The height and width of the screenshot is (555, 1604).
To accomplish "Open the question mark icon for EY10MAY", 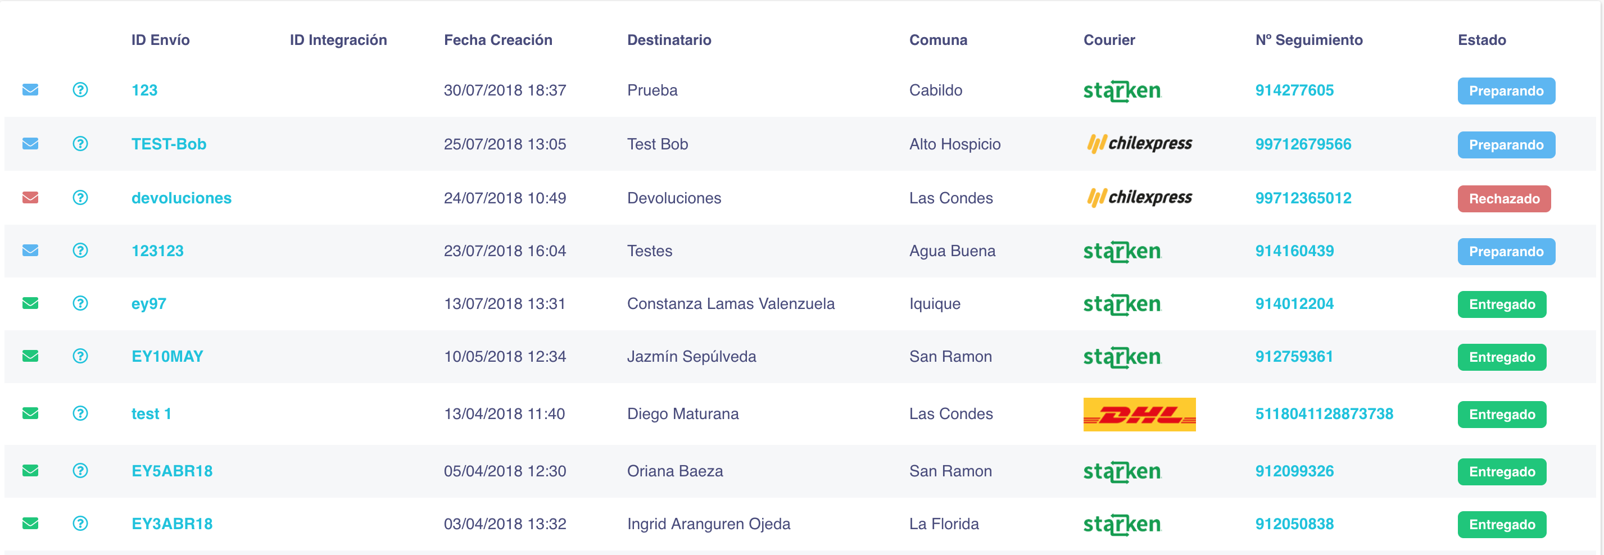I will pos(80,356).
